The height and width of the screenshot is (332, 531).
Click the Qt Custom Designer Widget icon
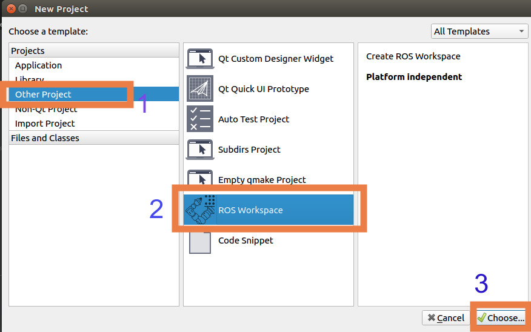(200, 59)
